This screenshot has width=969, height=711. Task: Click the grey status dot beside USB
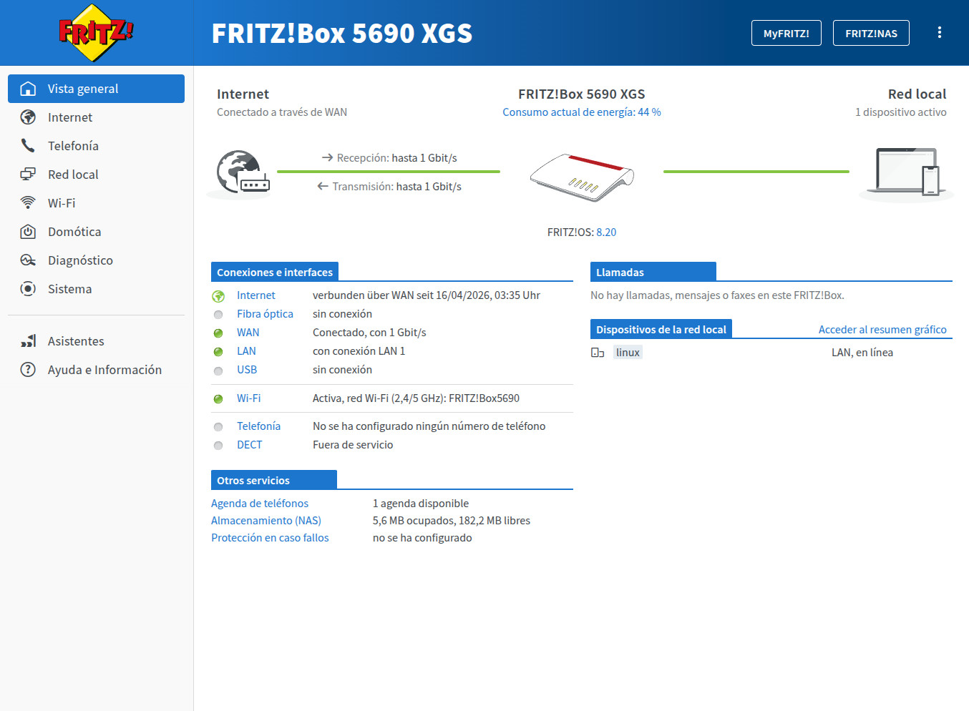tap(218, 371)
